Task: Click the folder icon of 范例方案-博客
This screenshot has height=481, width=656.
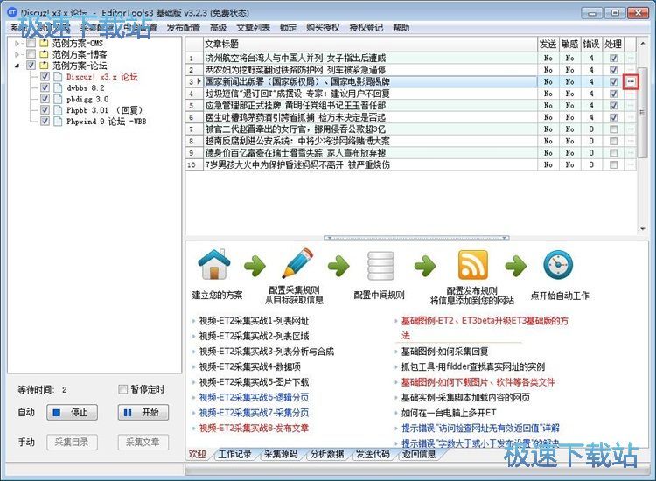Action: 44,54
